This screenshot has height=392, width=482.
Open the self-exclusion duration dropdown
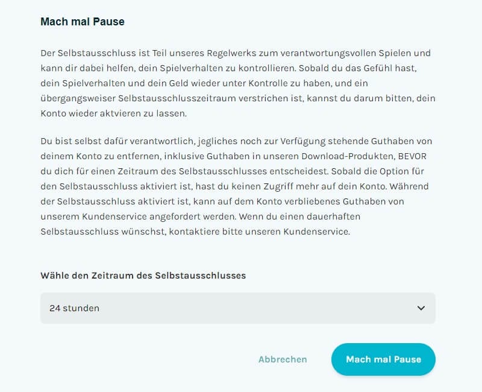[x=237, y=308]
